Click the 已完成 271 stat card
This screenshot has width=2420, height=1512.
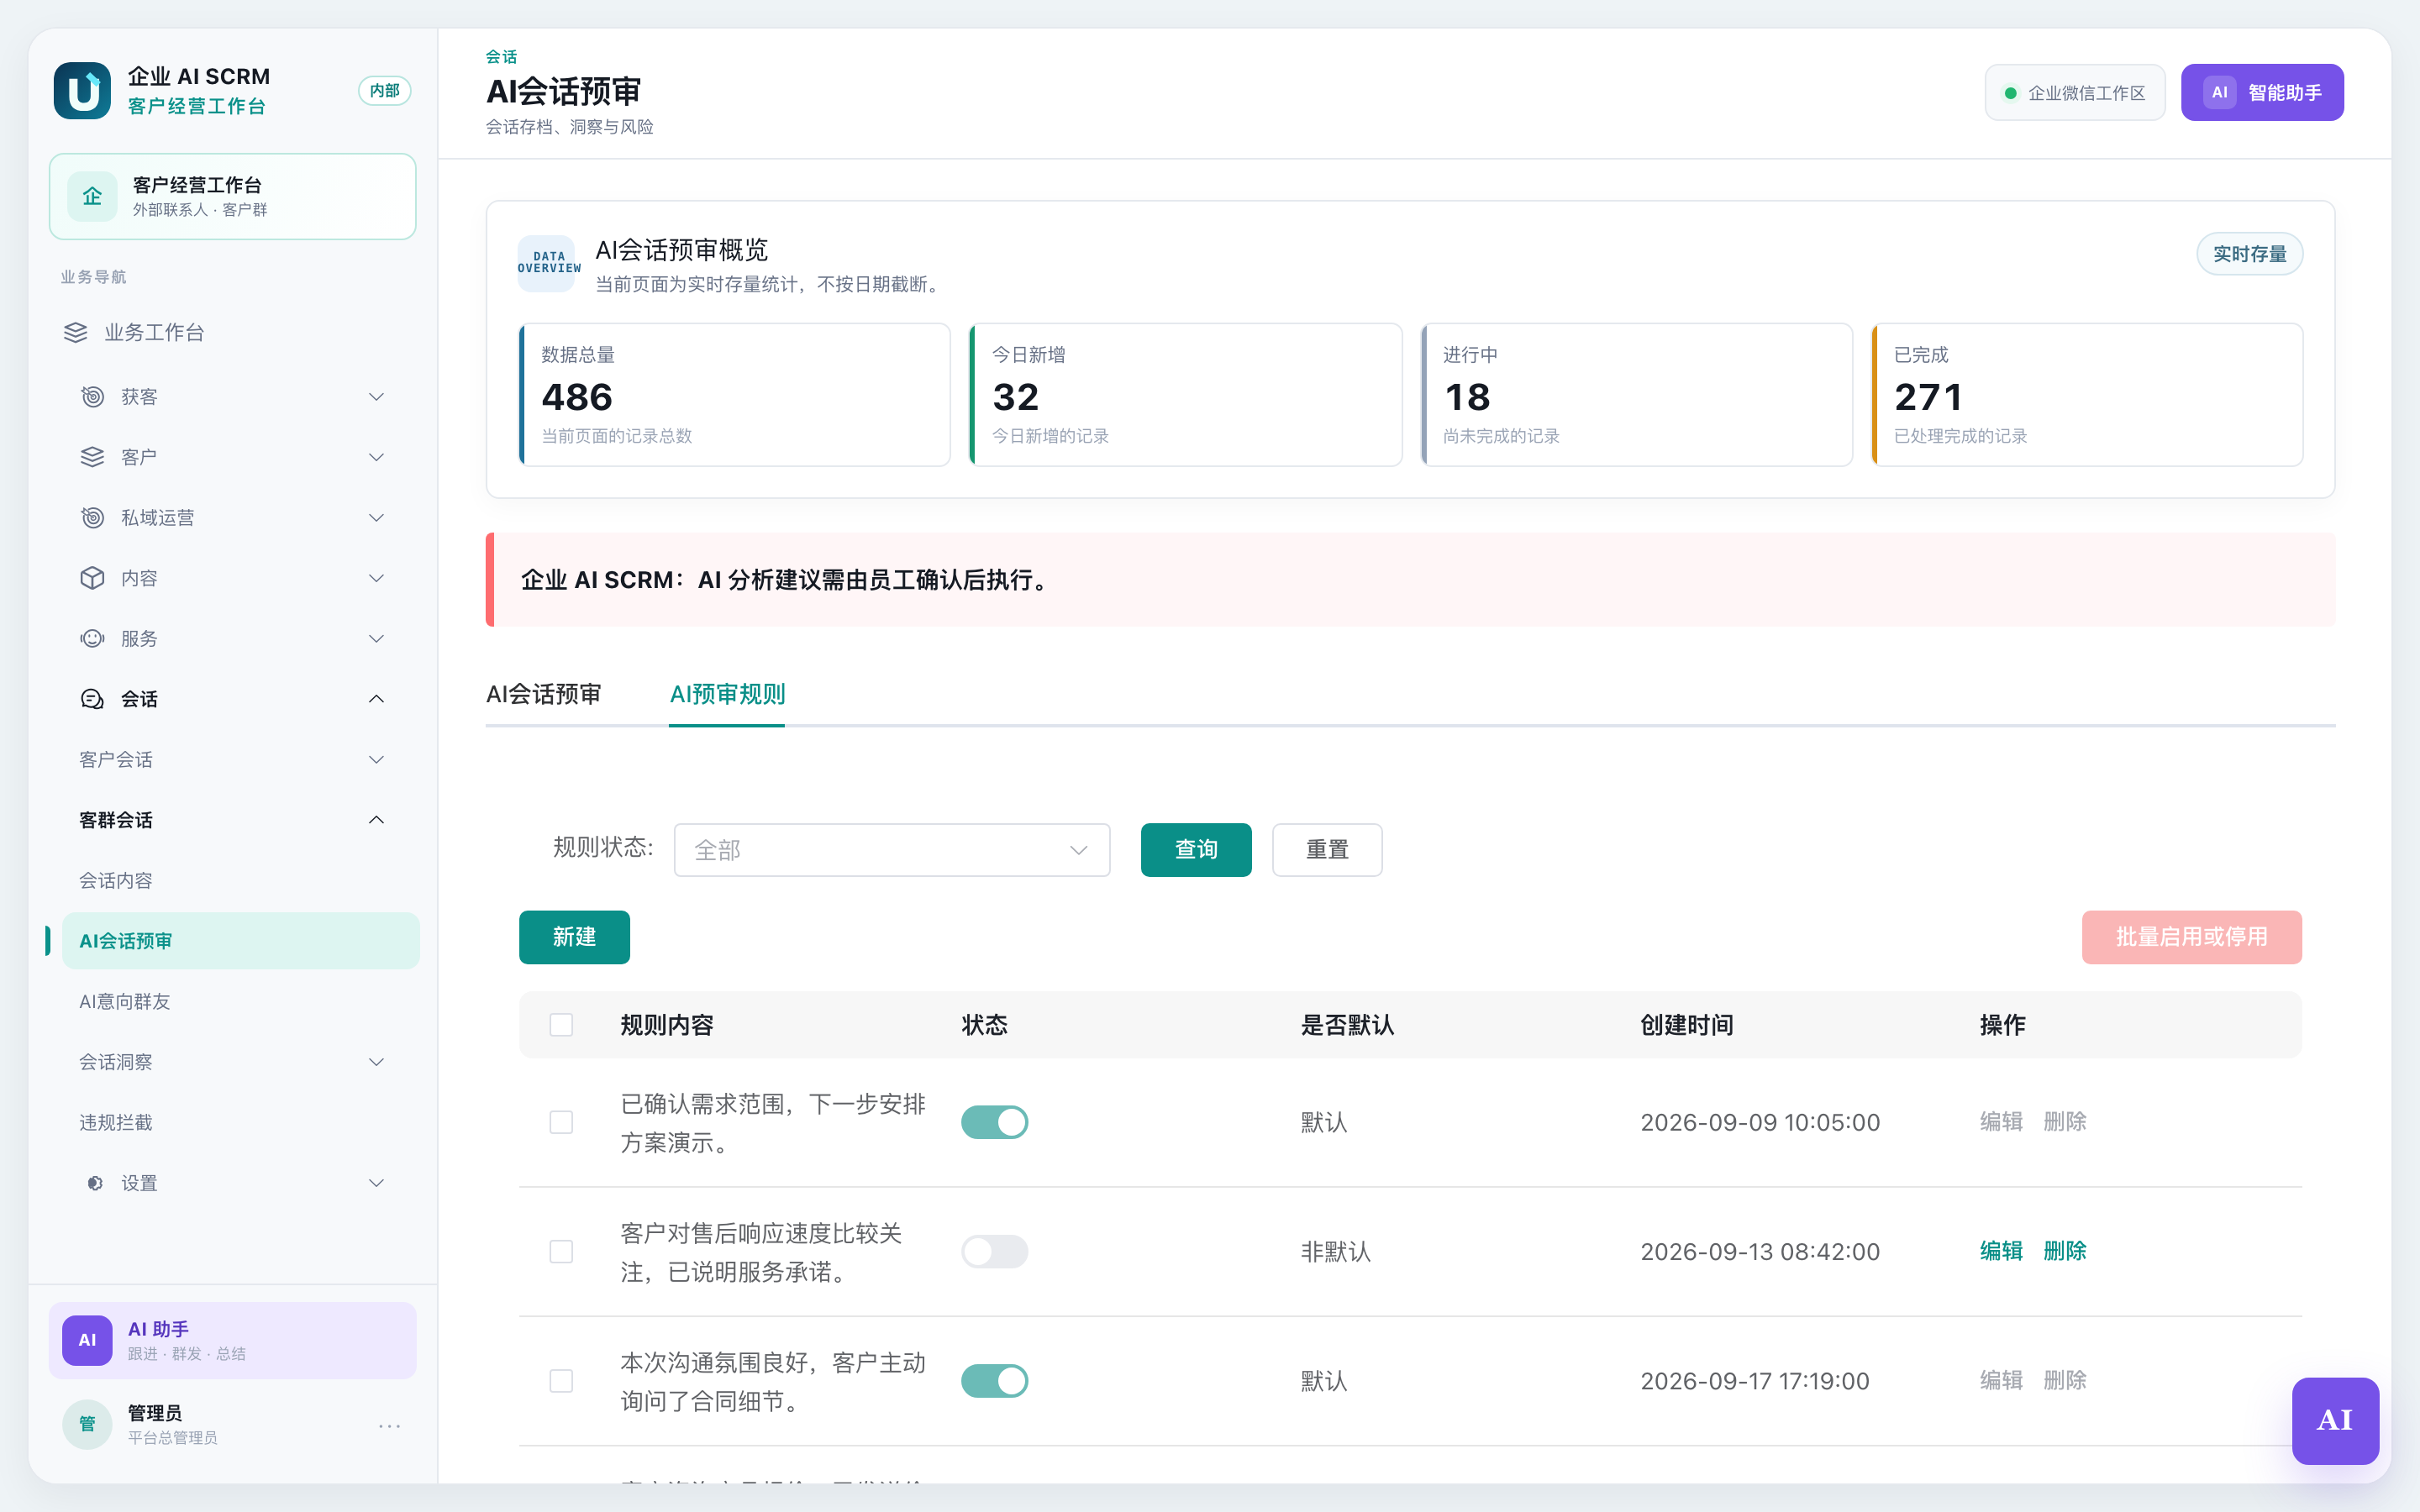(2087, 395)
